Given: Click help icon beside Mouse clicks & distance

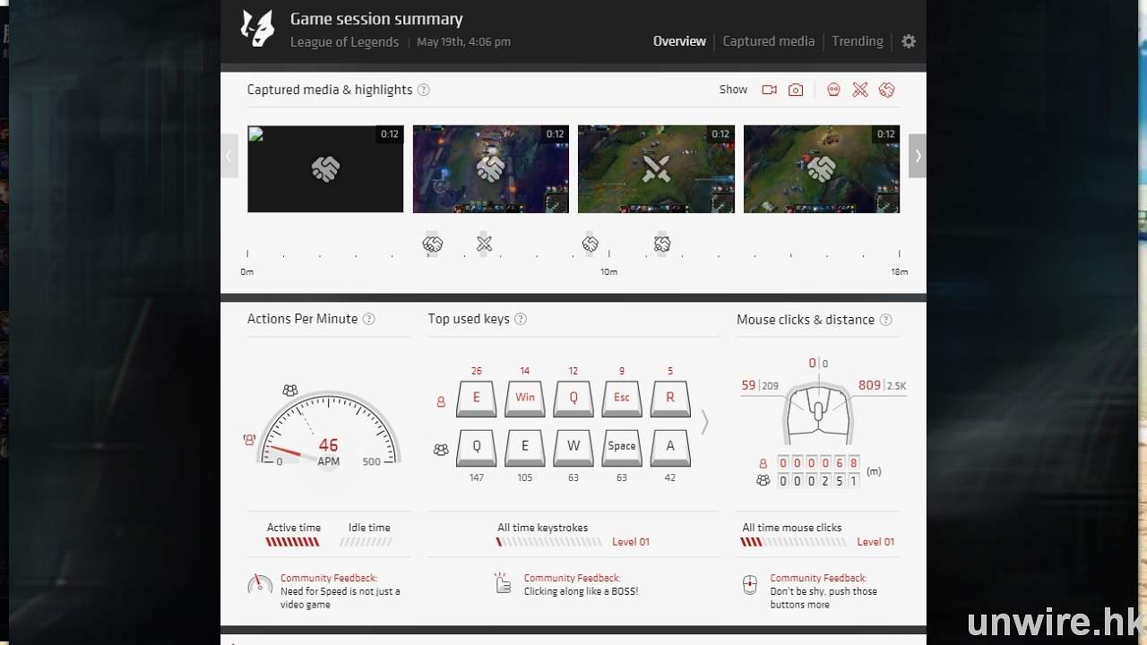Looking at the screenshot, I should pos(885,320).
